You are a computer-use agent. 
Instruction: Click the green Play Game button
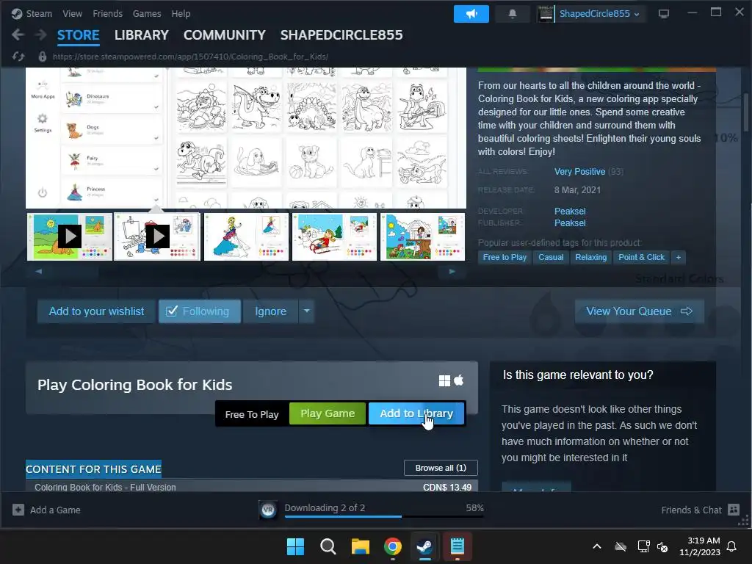(x=328, y=413)
